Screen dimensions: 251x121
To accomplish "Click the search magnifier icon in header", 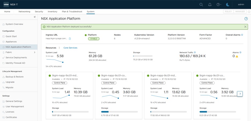I will 201,5.
